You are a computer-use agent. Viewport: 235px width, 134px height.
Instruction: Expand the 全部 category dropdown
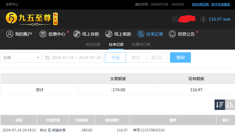21,57
